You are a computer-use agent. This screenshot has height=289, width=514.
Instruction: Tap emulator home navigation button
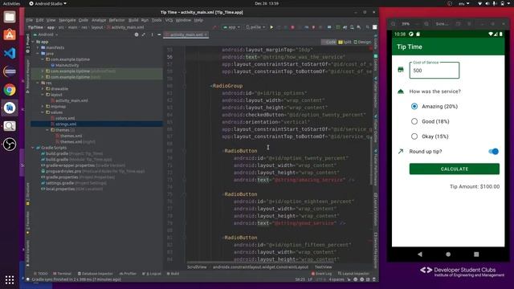[448, 254]
